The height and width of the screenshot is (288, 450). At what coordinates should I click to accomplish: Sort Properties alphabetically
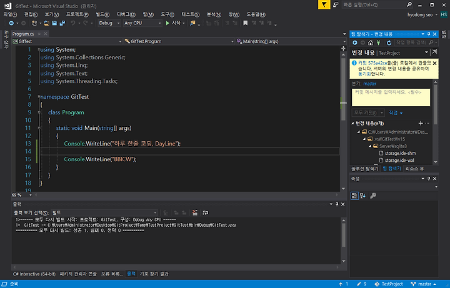pos(362,196)
